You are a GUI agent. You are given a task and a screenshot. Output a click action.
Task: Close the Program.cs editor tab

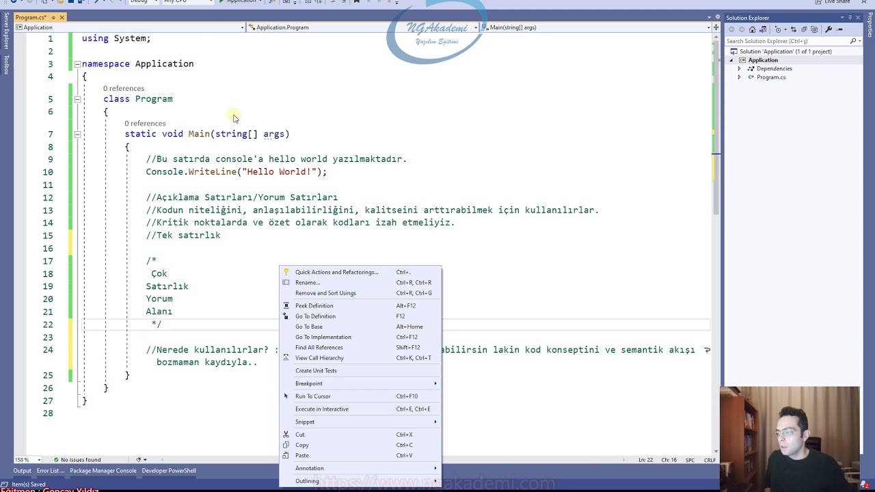click(x=62, y=18)
